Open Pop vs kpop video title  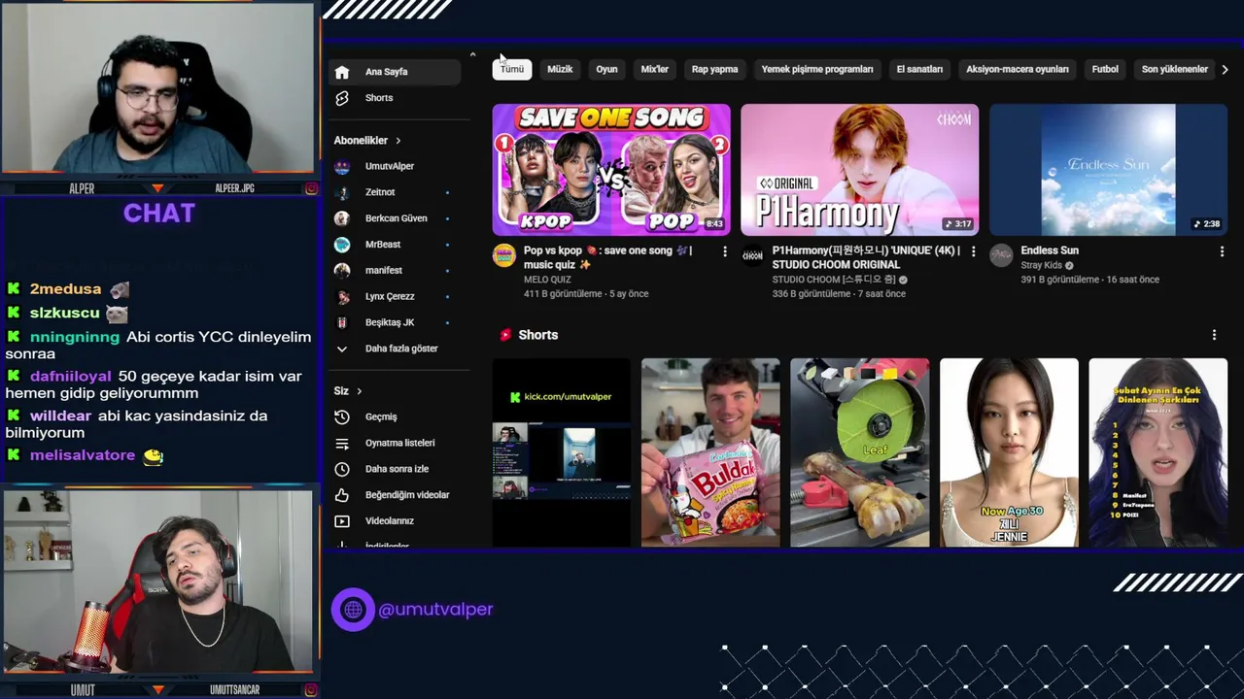(607, 257)
